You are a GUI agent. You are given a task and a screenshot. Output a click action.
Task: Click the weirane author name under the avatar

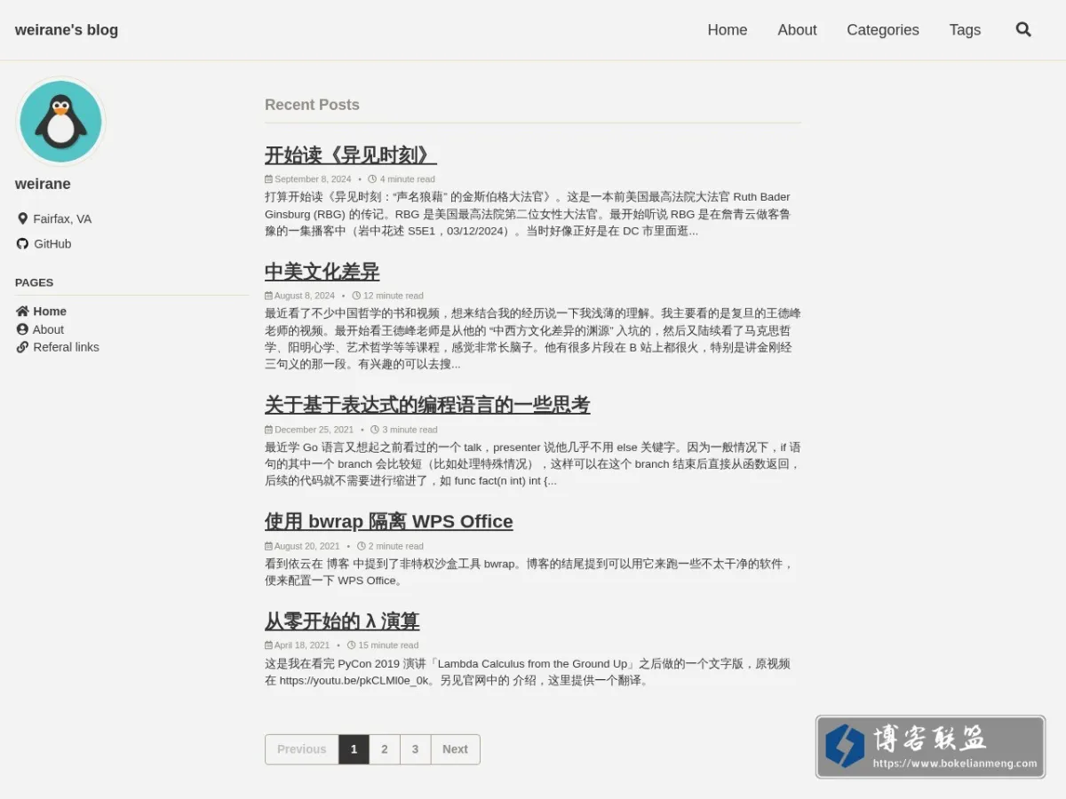[43, 184]
